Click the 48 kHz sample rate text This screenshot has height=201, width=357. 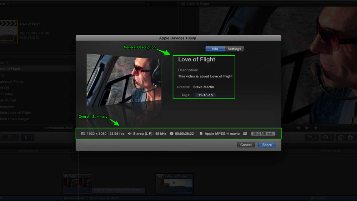pos(161,134)
